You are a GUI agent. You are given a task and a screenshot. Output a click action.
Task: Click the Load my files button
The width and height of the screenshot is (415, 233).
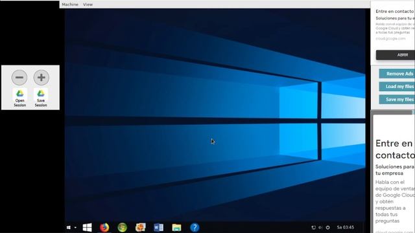(397, 86)
